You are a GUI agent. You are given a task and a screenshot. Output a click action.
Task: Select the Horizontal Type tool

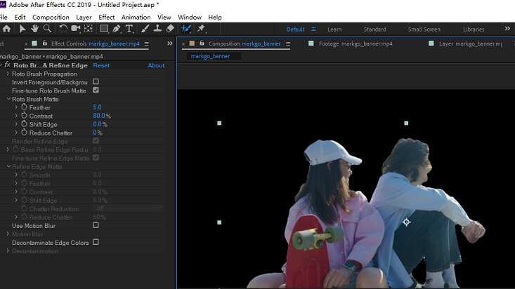point(129,29)
